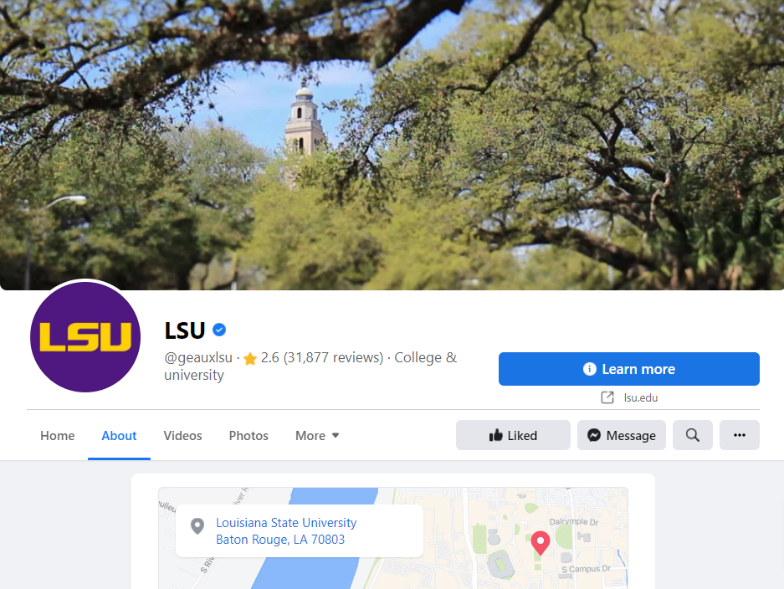
Task: Click the LSU purple profile logo
Action: (x=85, y=337)
